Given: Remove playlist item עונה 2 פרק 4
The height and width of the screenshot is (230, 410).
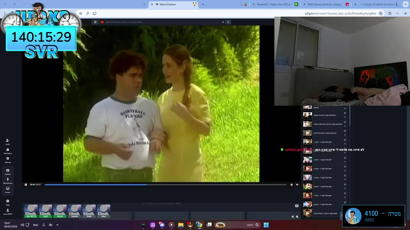Looking at the screenshot, I should pos(345,117).
